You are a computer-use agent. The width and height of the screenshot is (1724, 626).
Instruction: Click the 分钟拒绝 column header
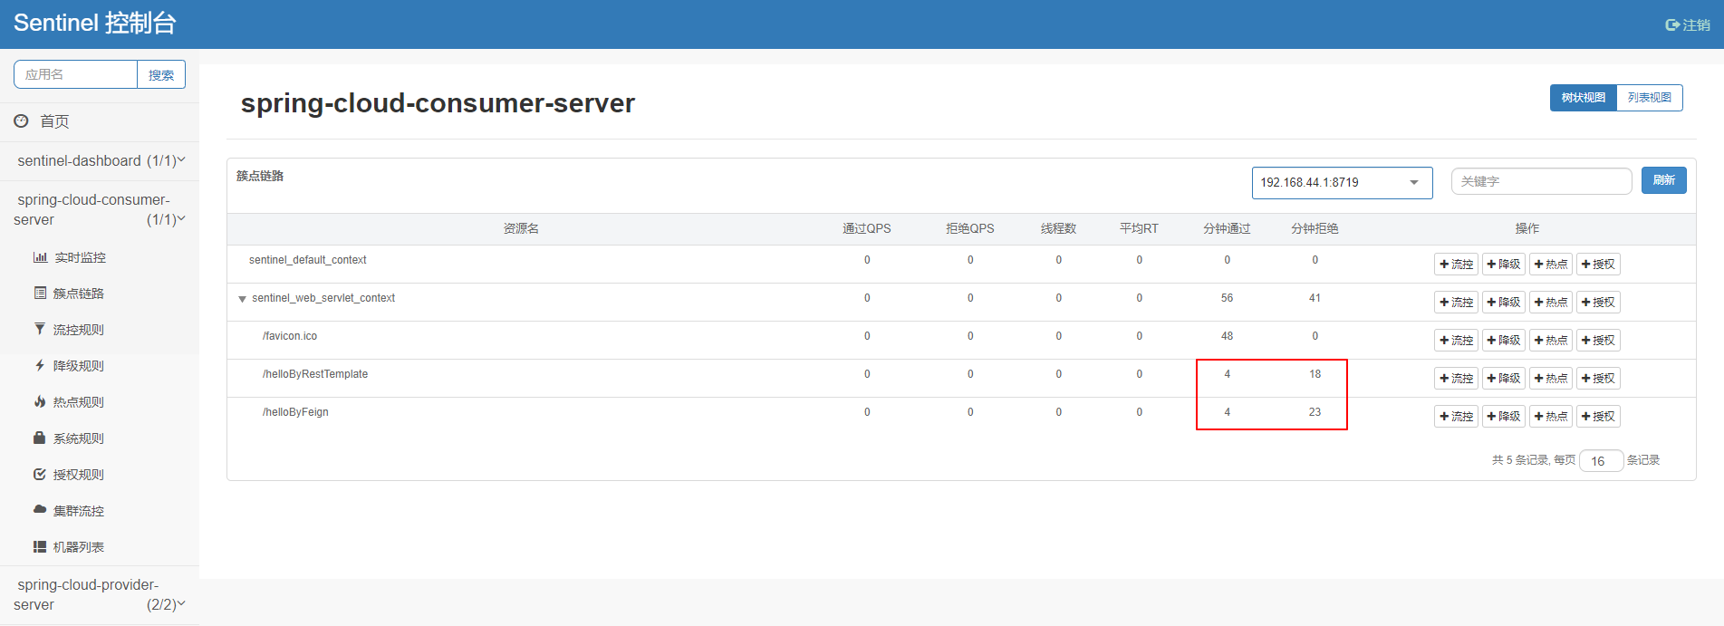pos(1315,228)
